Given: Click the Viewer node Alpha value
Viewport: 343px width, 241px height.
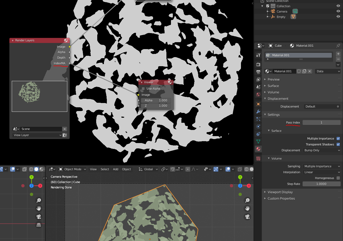Looking at the screenshot, I should [156, 100].
